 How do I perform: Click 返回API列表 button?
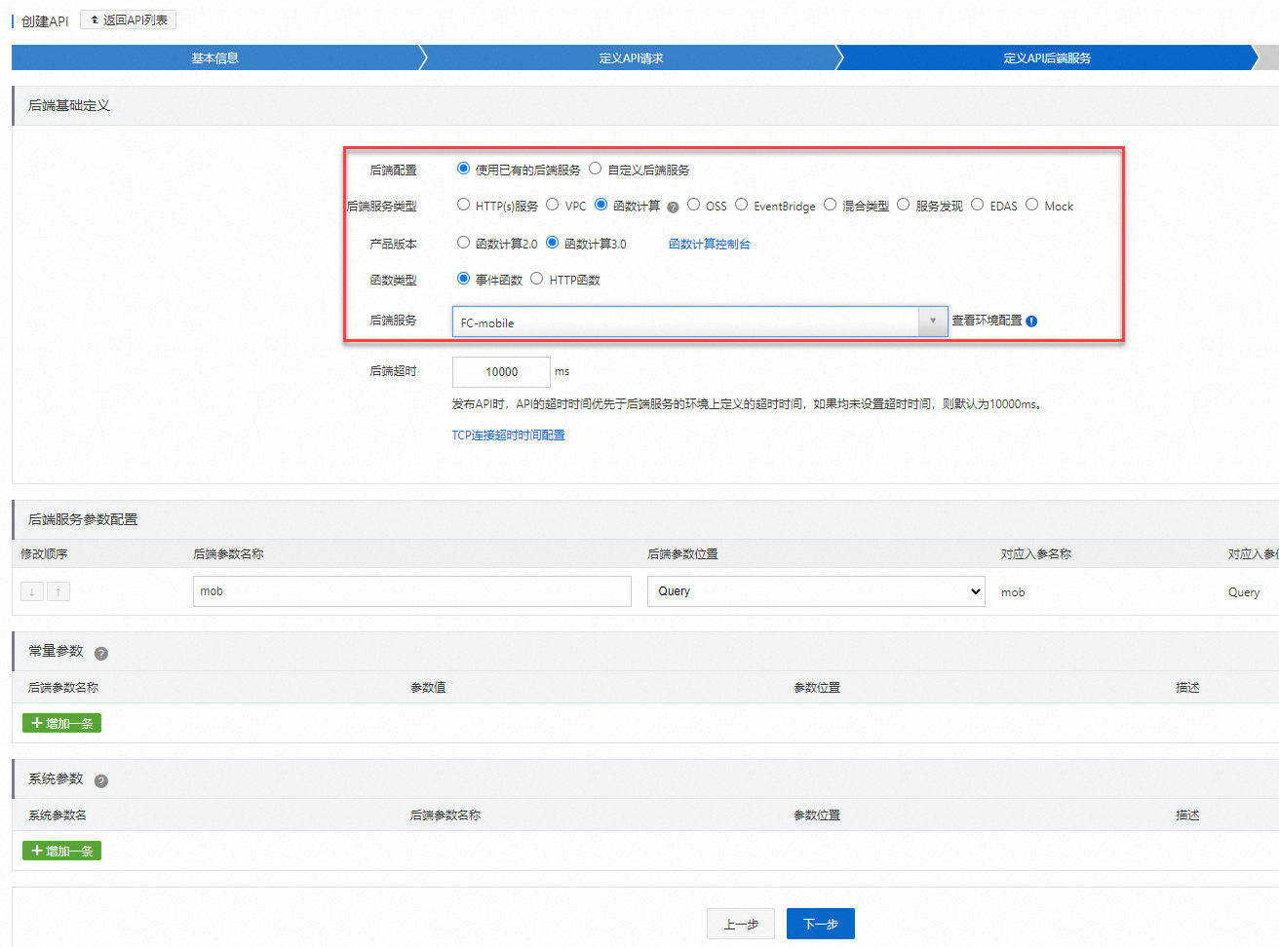tap(128, 20)
